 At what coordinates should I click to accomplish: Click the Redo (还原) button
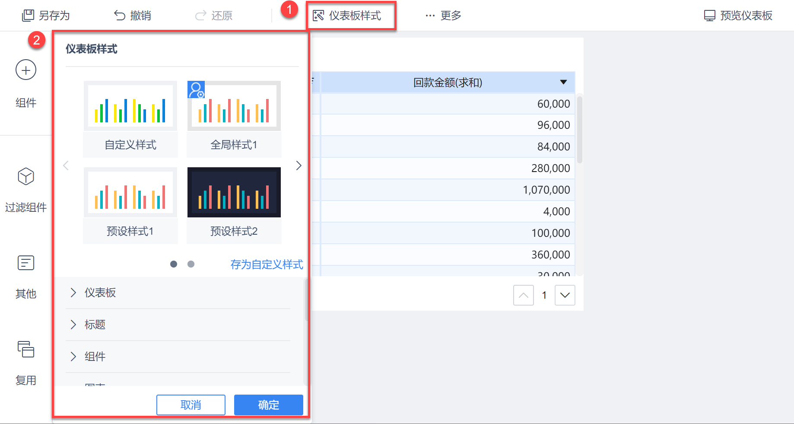point(213,16)
